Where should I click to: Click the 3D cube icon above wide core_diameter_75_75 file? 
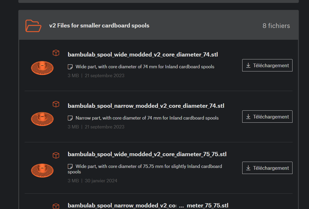click(x=56, y=155)
